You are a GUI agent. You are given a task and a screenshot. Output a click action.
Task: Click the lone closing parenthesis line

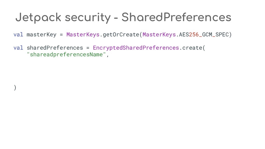pyautogui.click(x=15, y=88)
